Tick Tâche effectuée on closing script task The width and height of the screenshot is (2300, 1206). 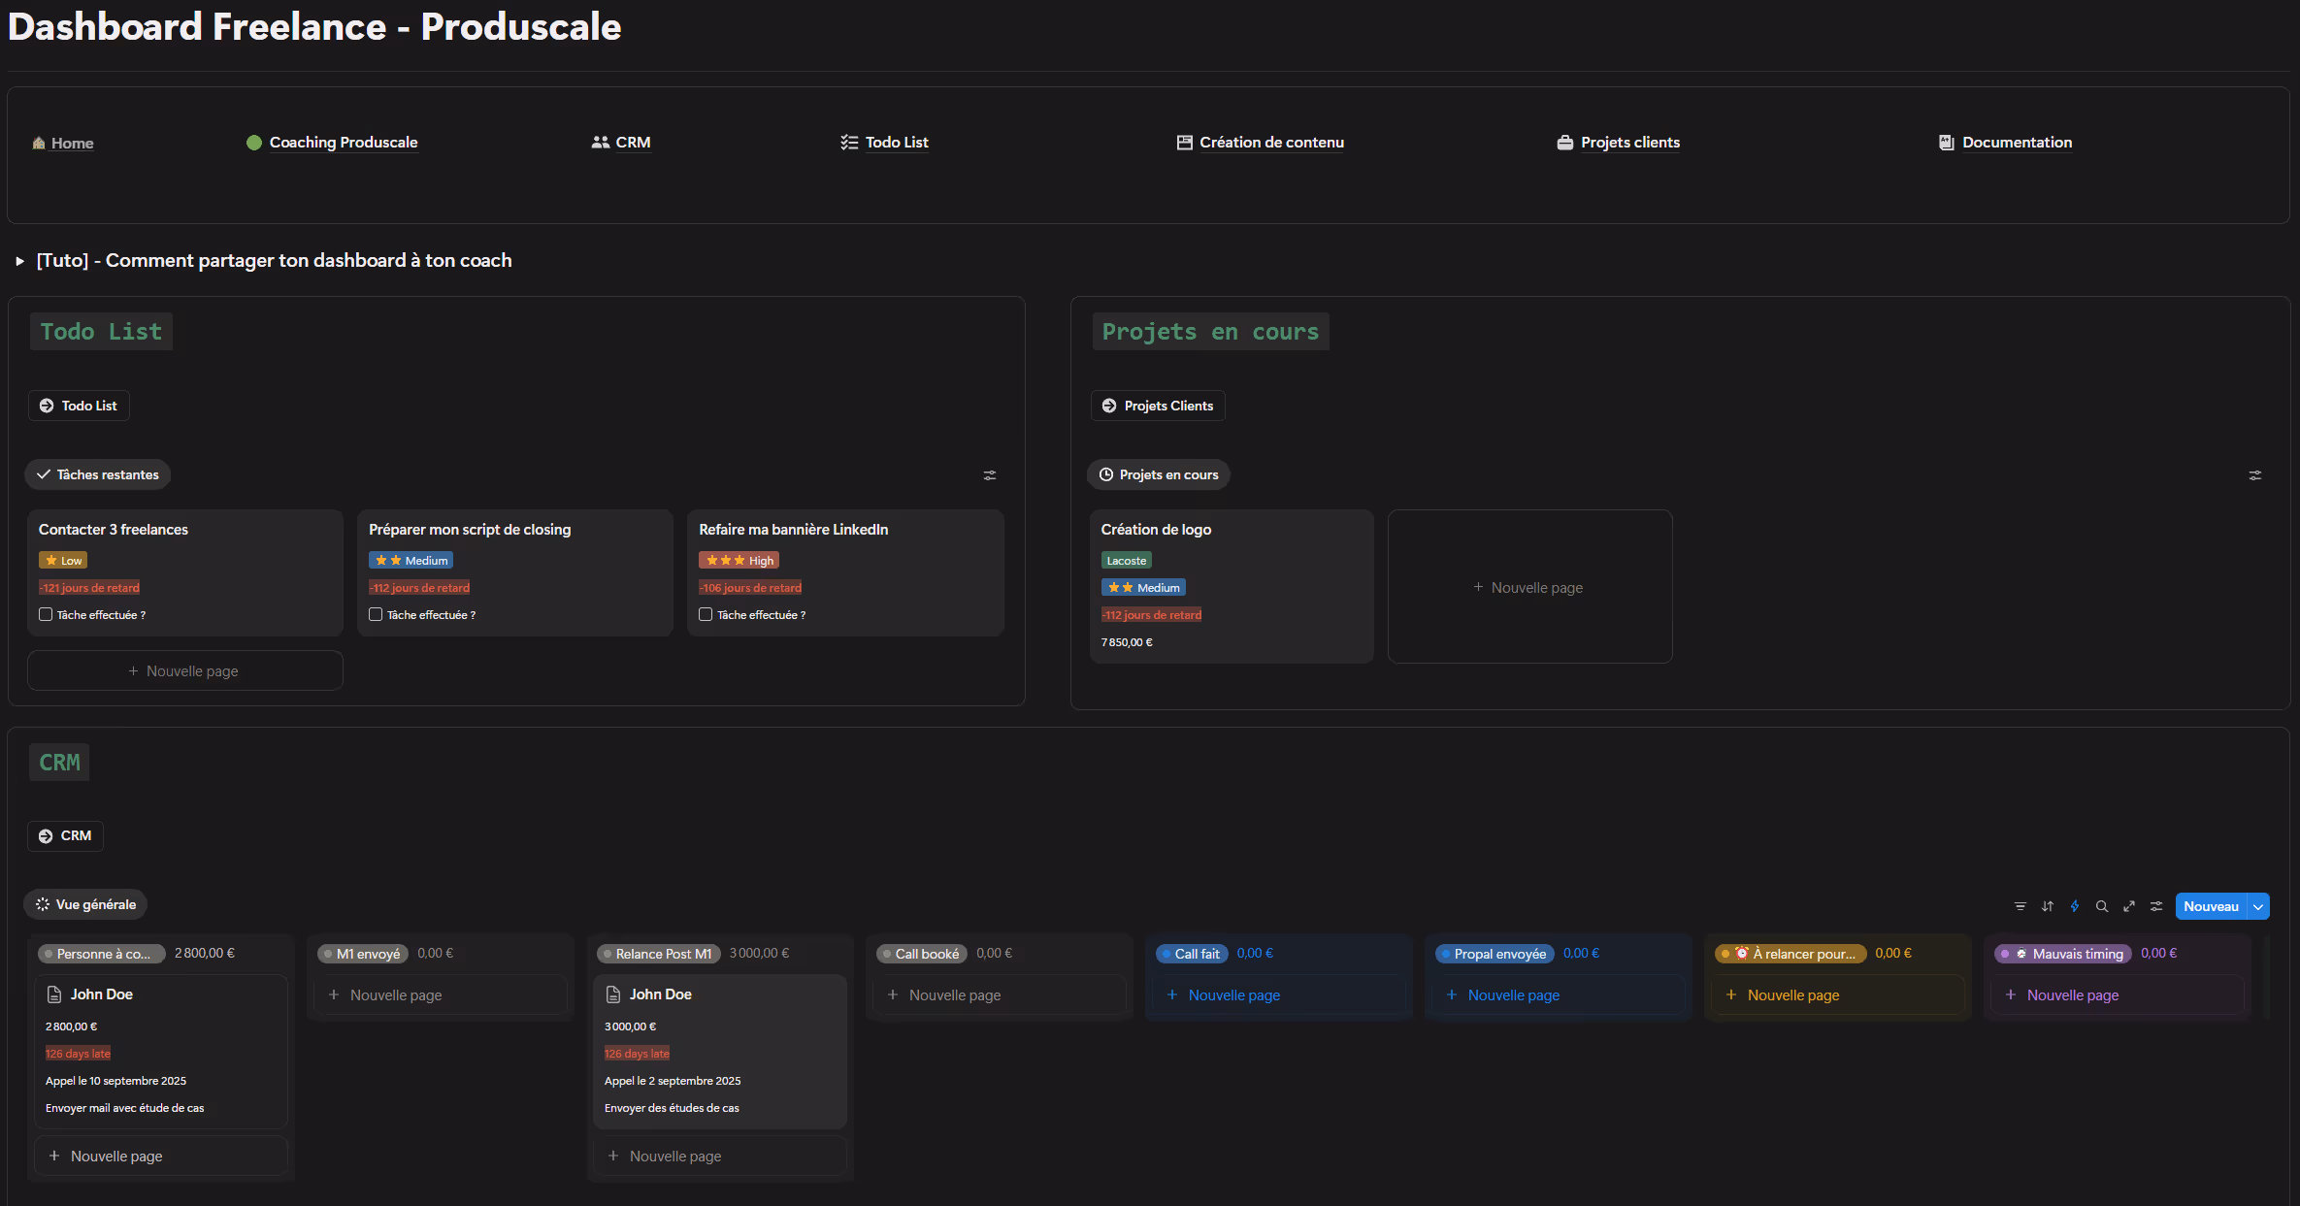(x=376, y=614)
